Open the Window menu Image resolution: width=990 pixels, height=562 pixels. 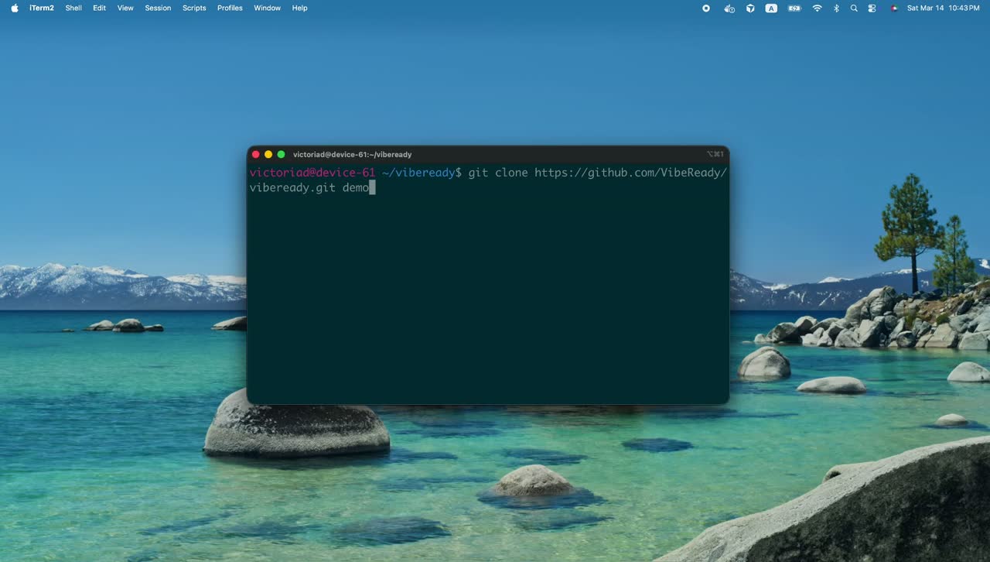point(268,8)
